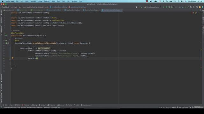Click the Wi-Fi icon in macOS menu bar

coord(175,1)
